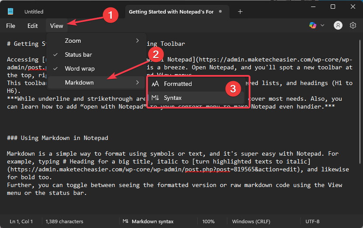Image resolution: width=363 pixels, height=228 pixels.
Task: Click the Formatted AA icon
Action: (155, 84)
